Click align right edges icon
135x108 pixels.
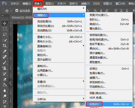[107, 10]
